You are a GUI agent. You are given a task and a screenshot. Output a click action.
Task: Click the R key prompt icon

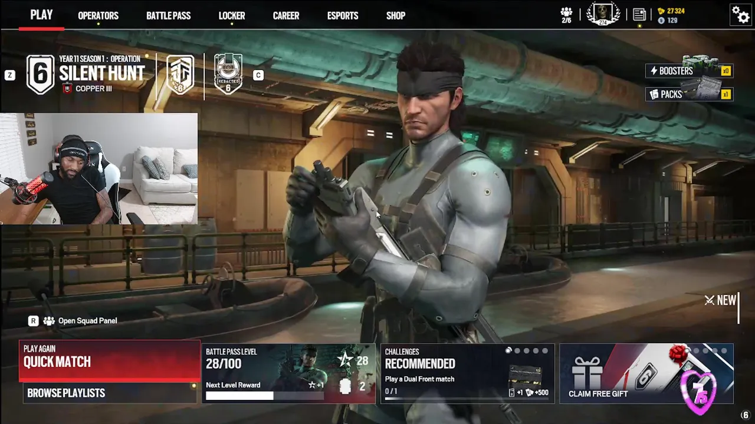34,321
